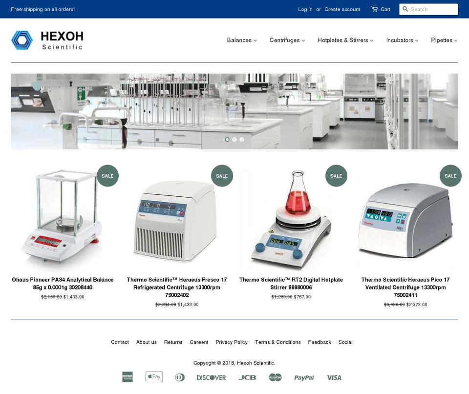Click the Pico 17 centrifuge product image

[x=405, y=220]
